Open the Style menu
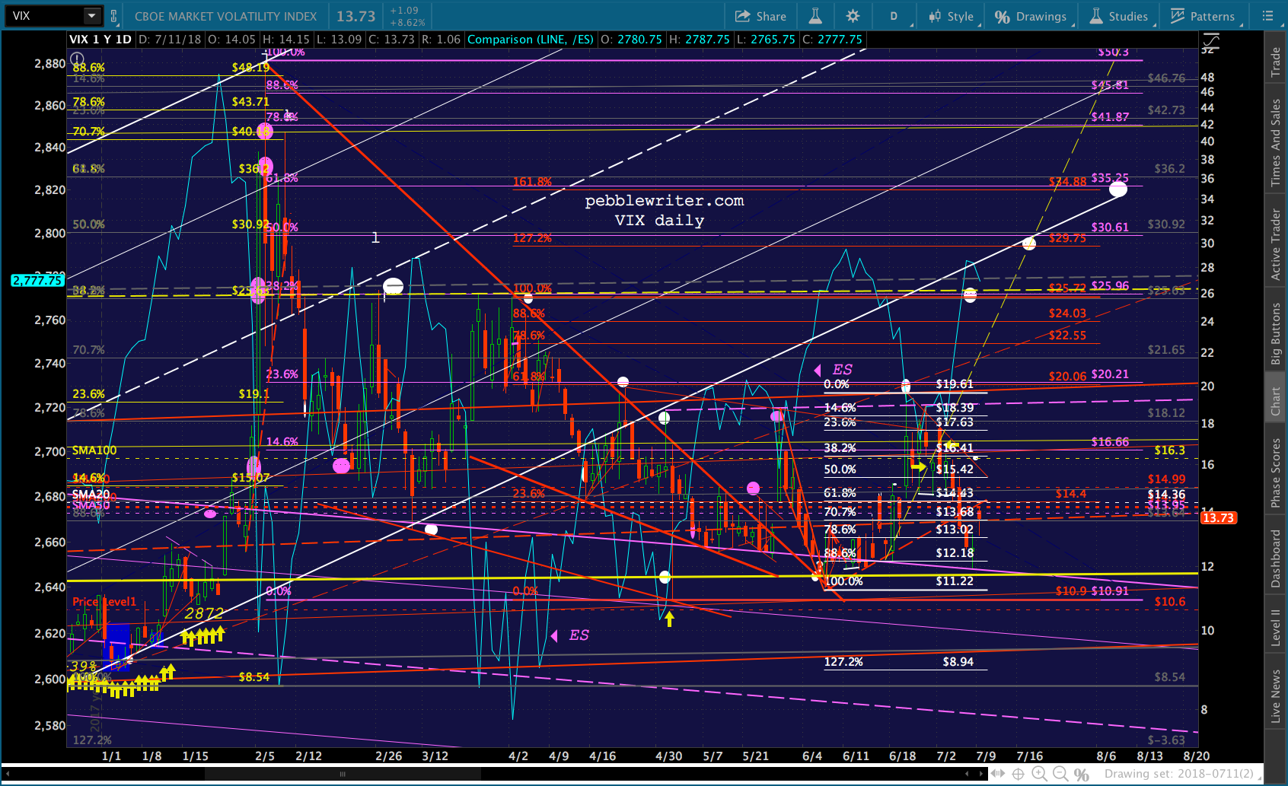 (x=951, y=16)
